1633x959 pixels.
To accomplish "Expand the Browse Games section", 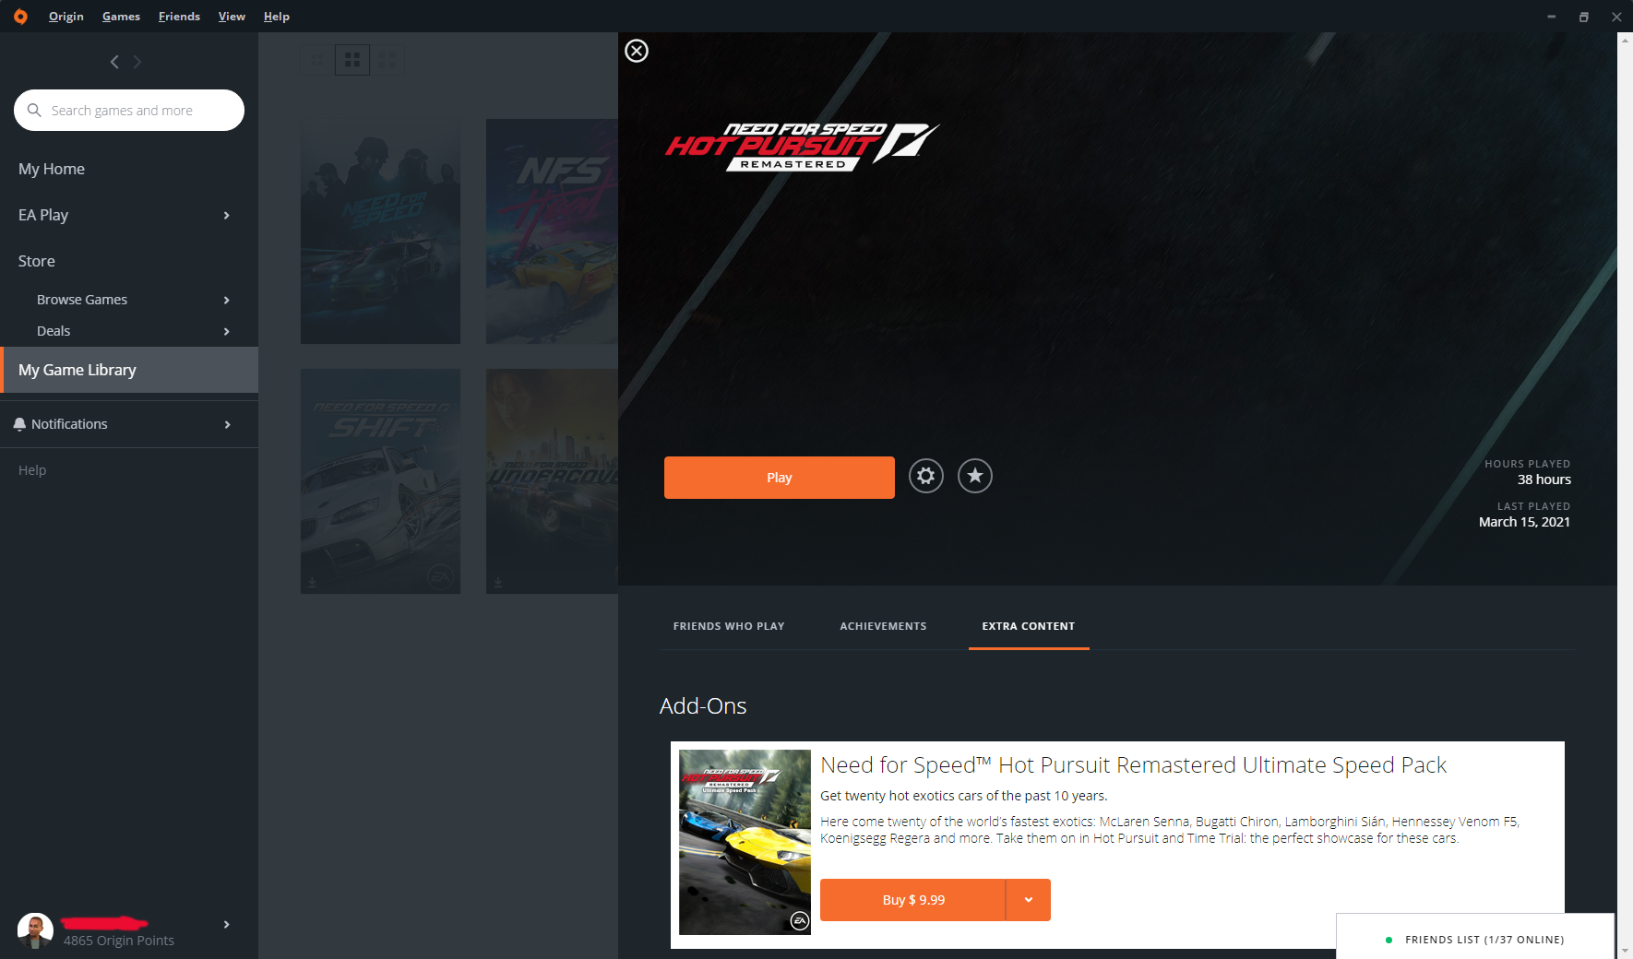I will coord(226,300).
